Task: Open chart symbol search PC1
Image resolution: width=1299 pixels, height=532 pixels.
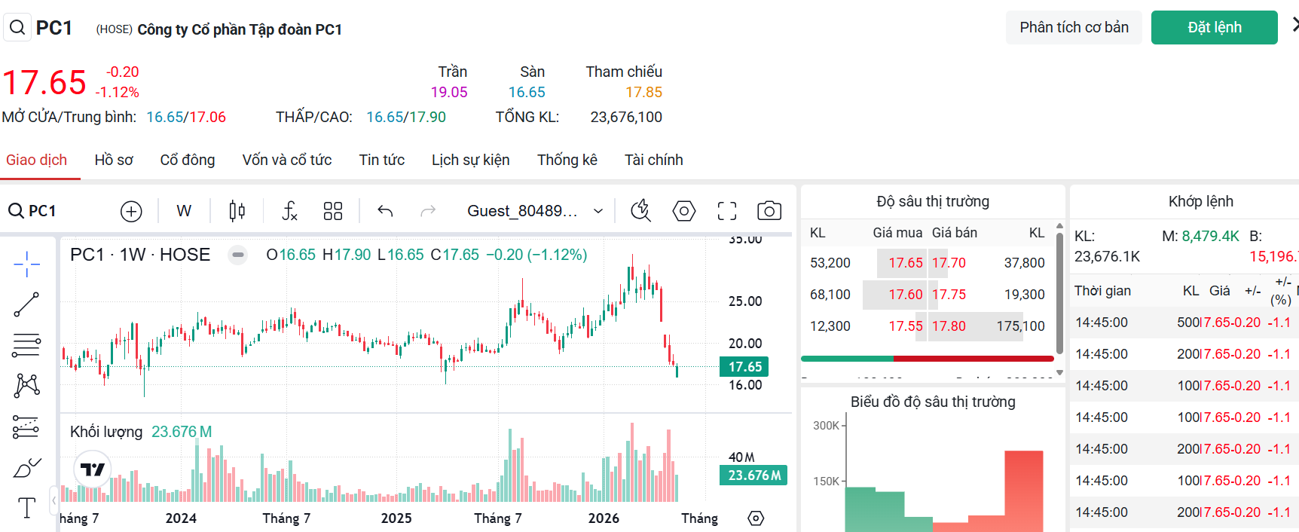Action: pyautogui.click(x=32, y=211)
